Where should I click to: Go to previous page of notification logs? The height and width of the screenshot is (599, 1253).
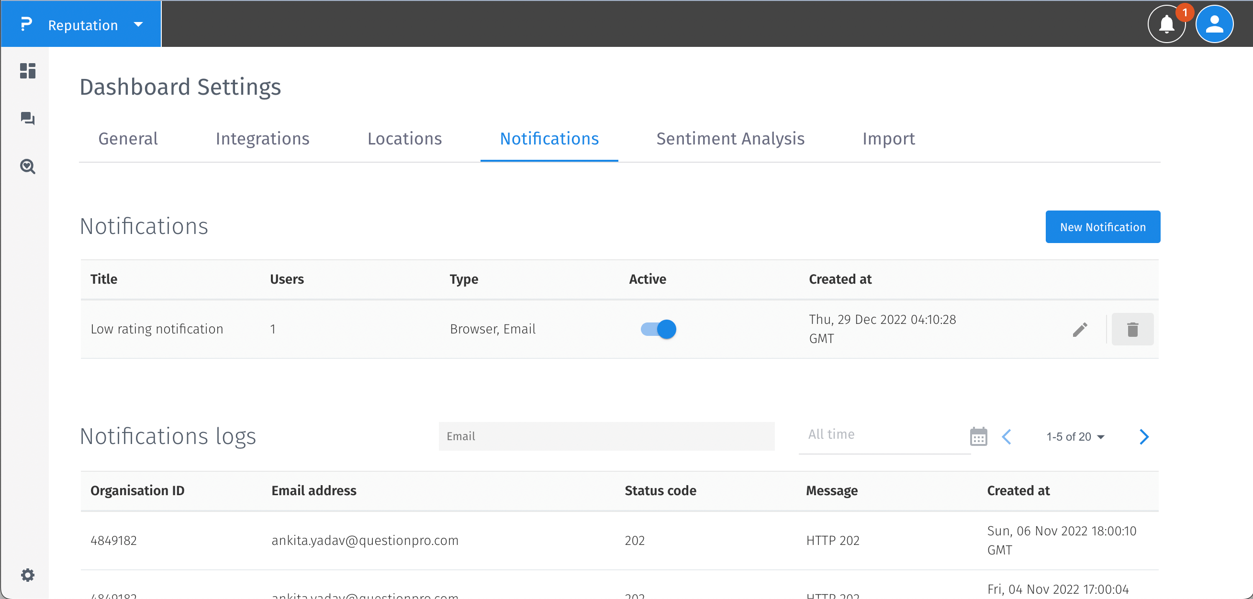(1007, 437)
